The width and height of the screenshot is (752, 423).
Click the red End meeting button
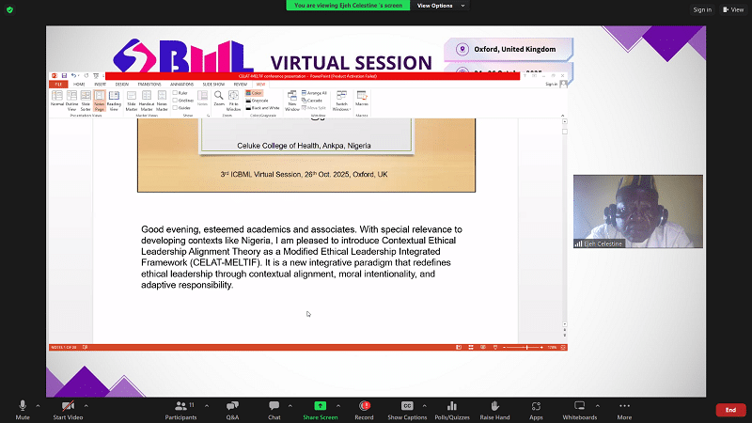(x=728, y=410)
